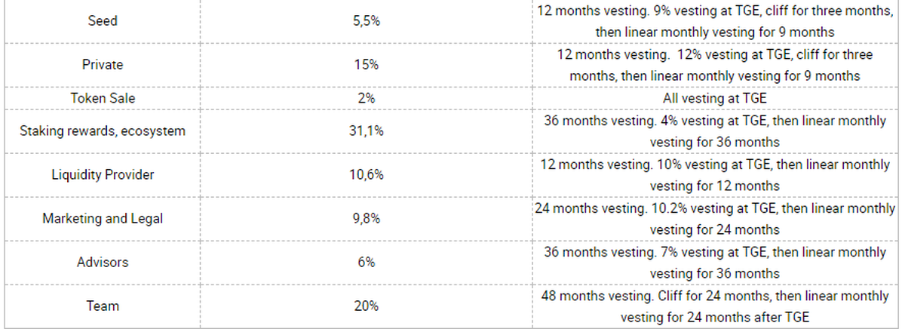Viewport: 905px width, 329px height.
Task: Click the 9,8% allocation cell
Action: [x=367, y=219]
